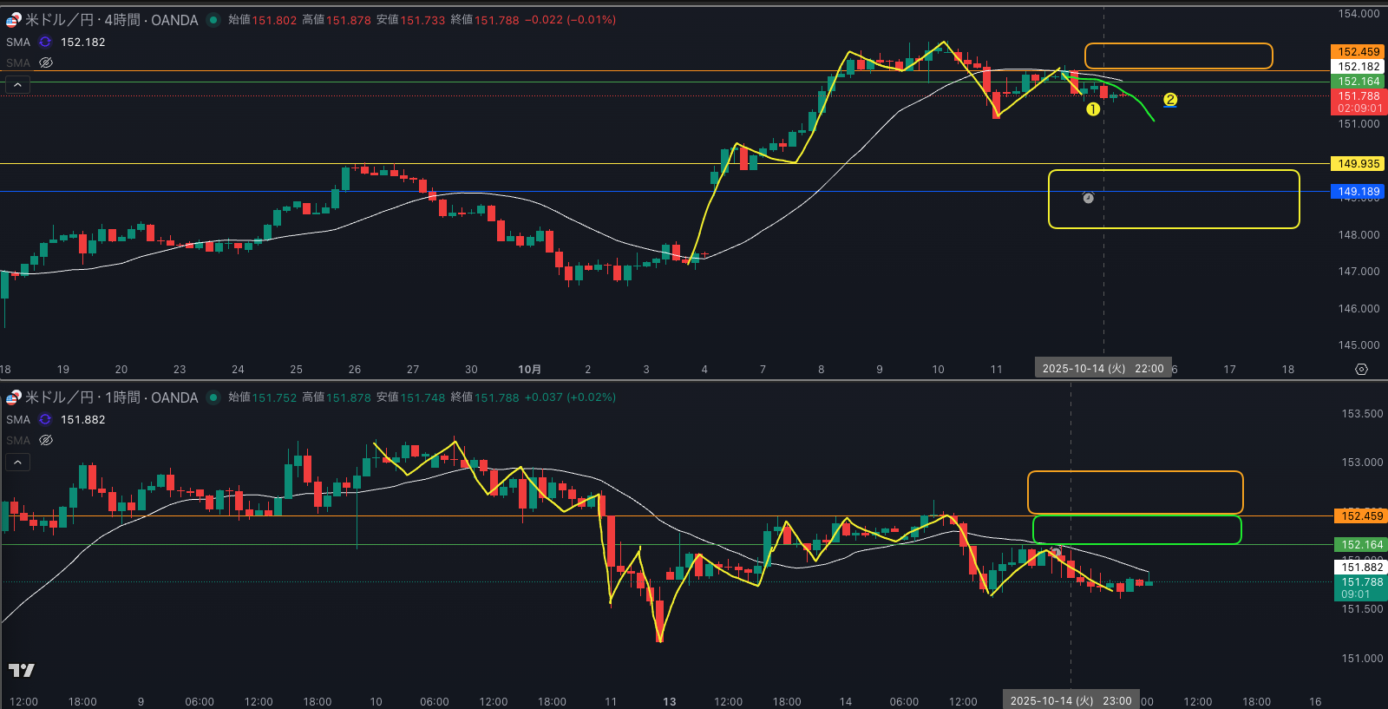The height and width of the screenshot is (709, 1388).
Task: Click the 米ドル/円 1時間 OANDA chart title
Action: point(111,397)
